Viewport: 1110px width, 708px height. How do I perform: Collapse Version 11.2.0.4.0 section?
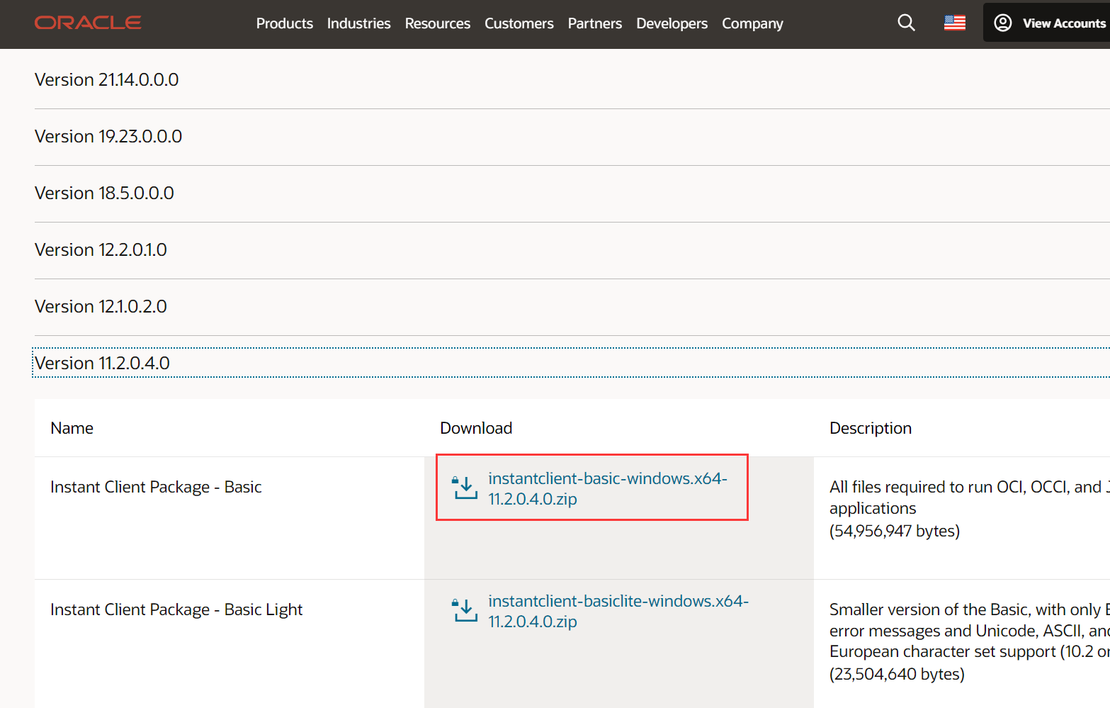[x=102, y=363]
